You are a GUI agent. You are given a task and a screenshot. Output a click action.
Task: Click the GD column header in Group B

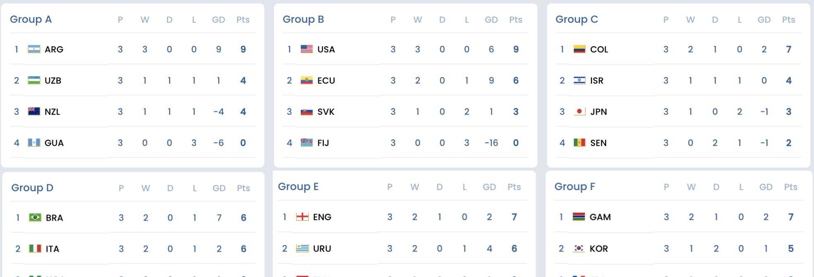point(491,20)
